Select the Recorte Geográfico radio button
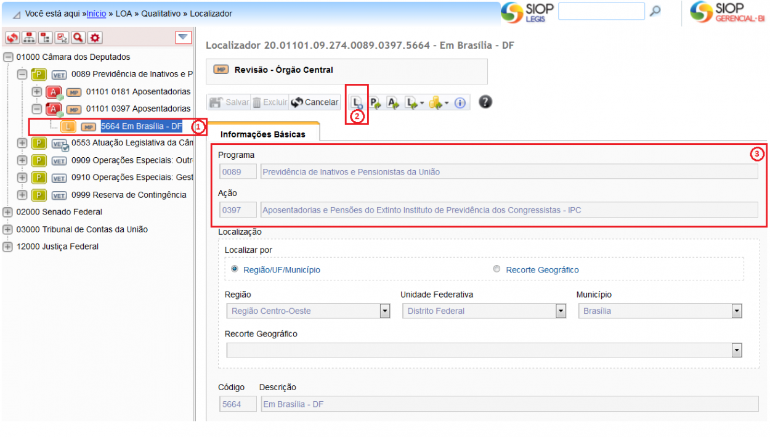The height and width of the screenshot is (437, 770). tap(497, 269)
